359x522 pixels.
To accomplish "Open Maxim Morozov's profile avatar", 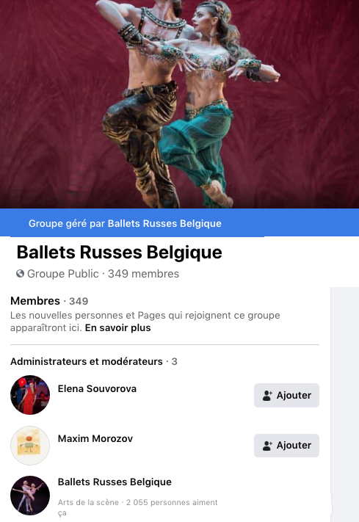I will click(30, 445).
